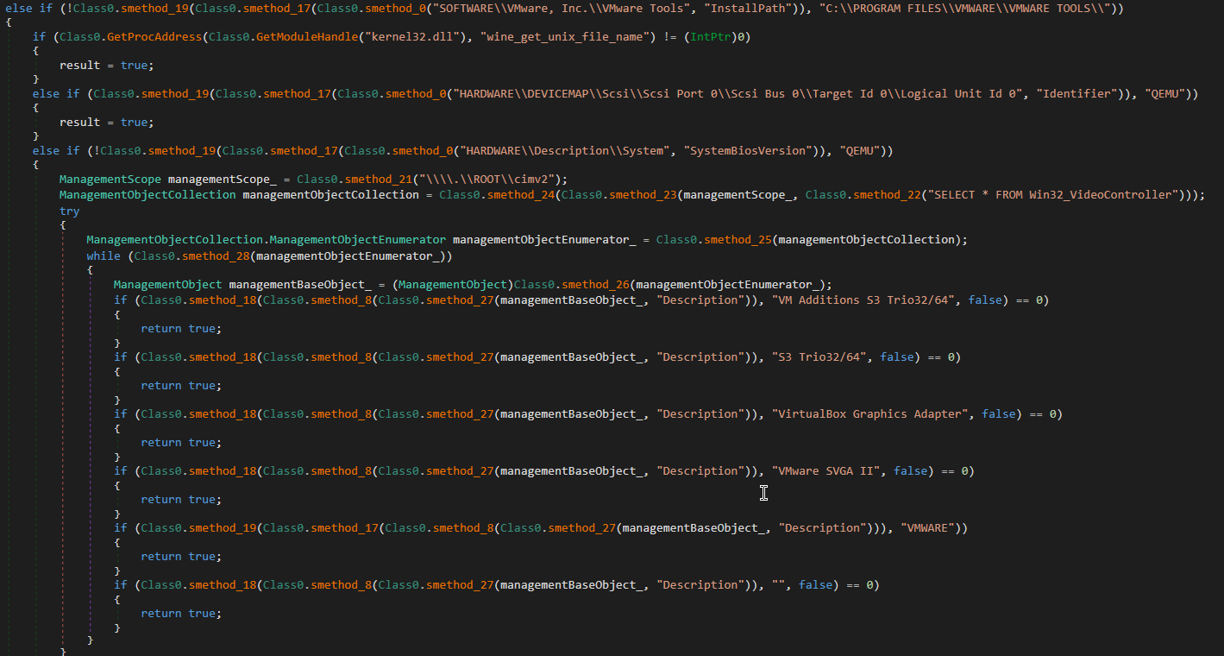
Task: Open smethod_24 method reference
Action: (x=521, y=194)
